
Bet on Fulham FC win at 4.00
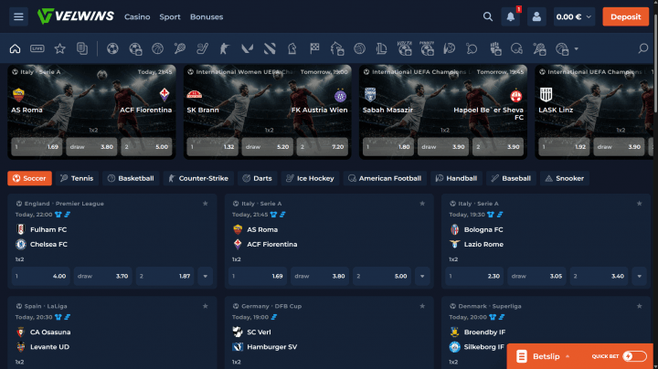point(41,277)
